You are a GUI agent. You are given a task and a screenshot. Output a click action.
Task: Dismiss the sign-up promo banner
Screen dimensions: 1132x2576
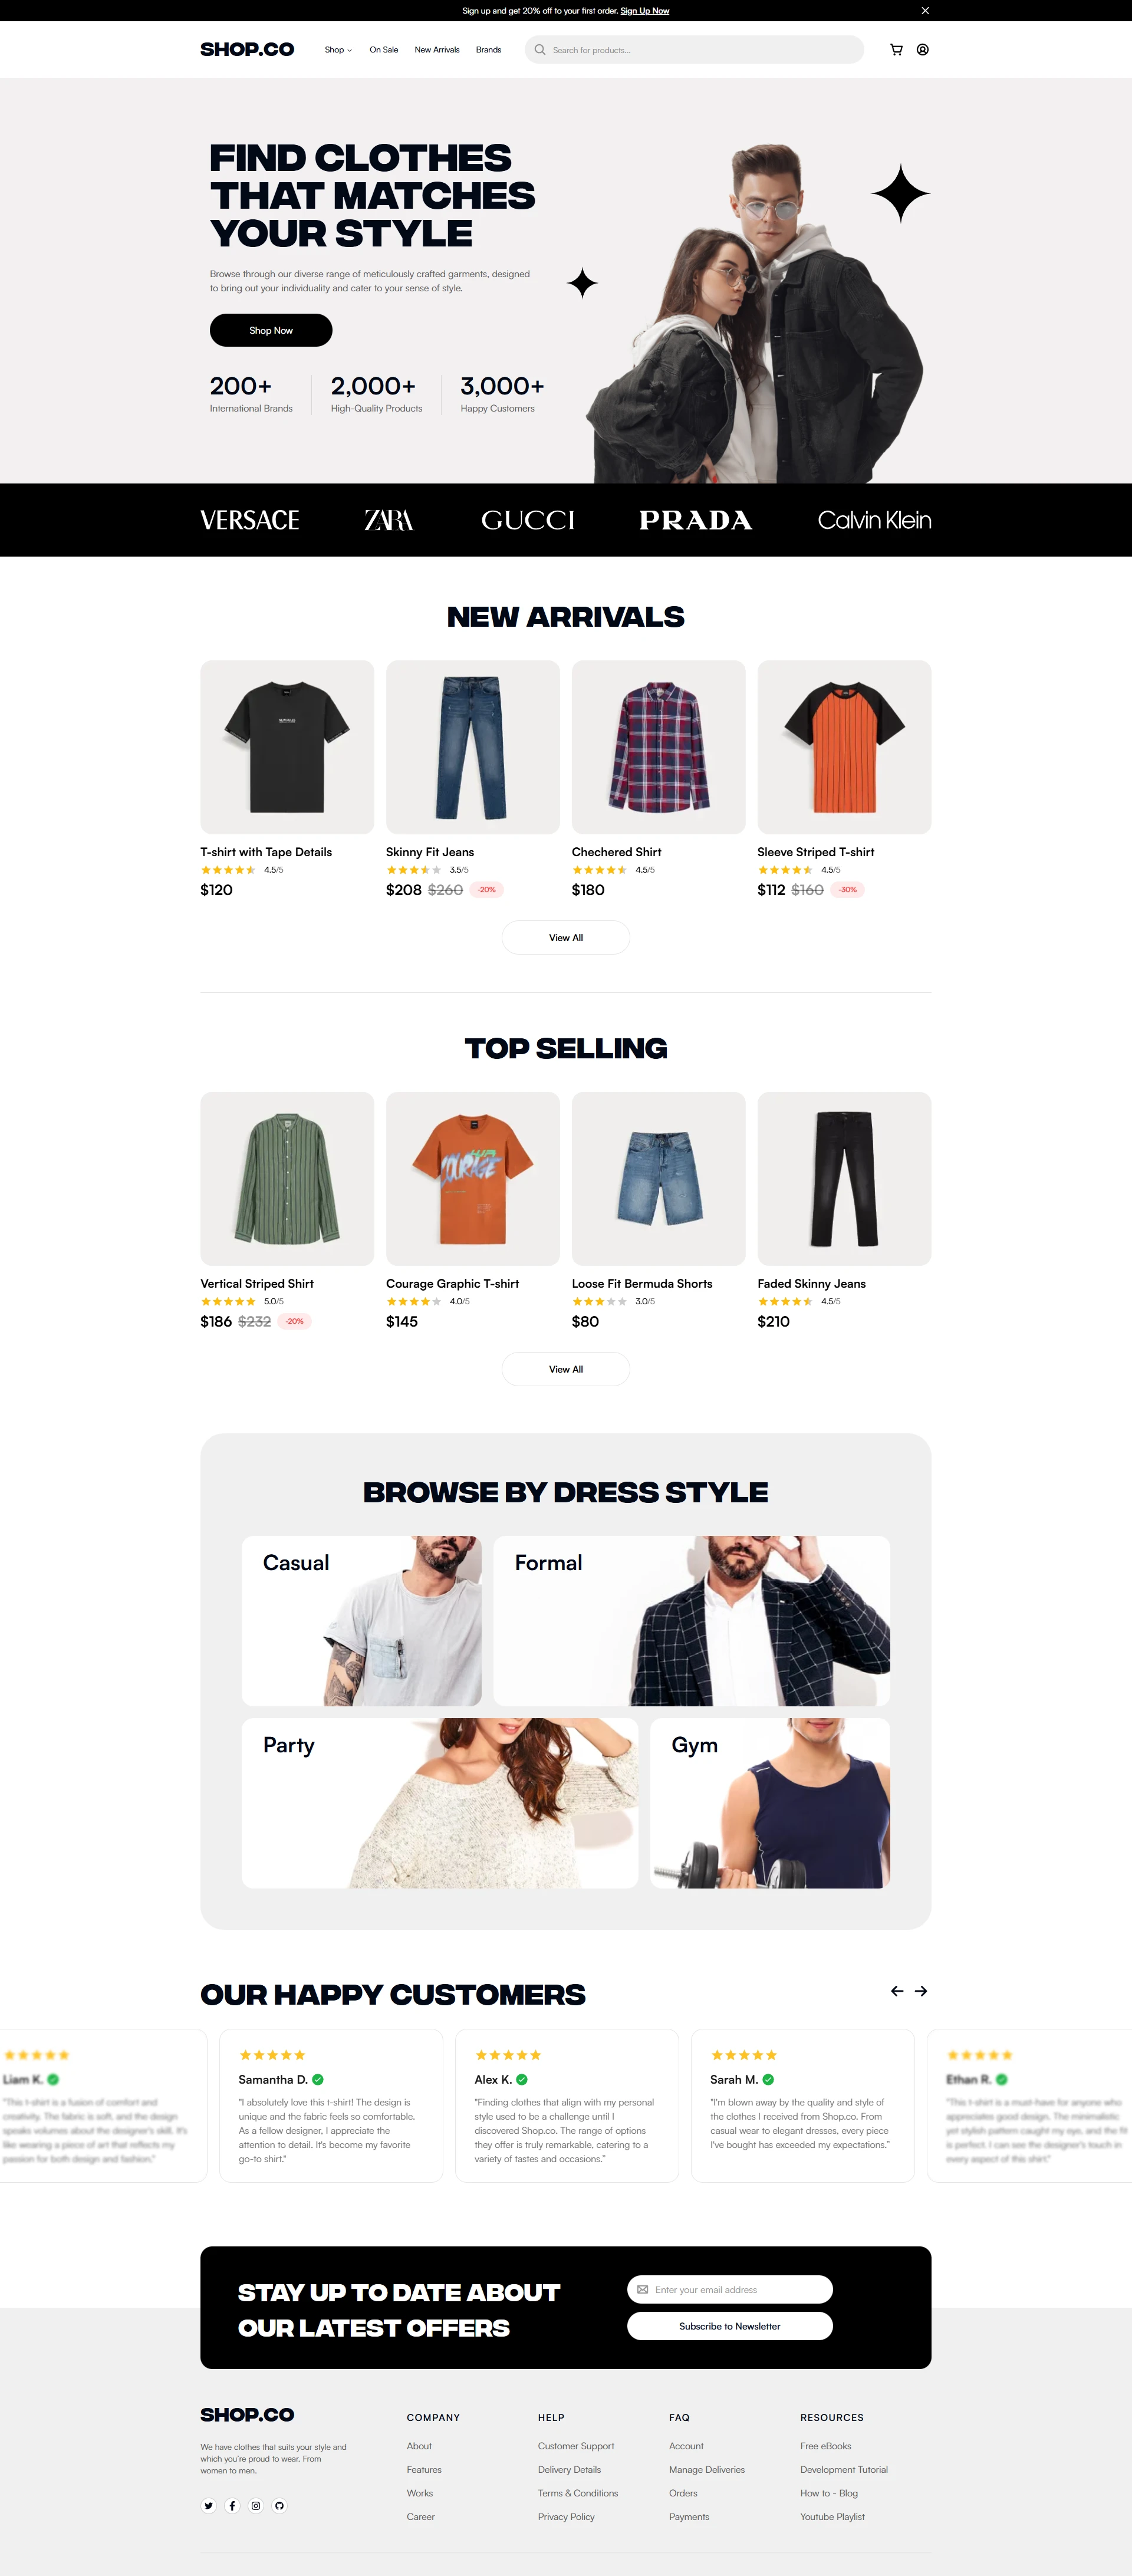click(x=925, y=11)
